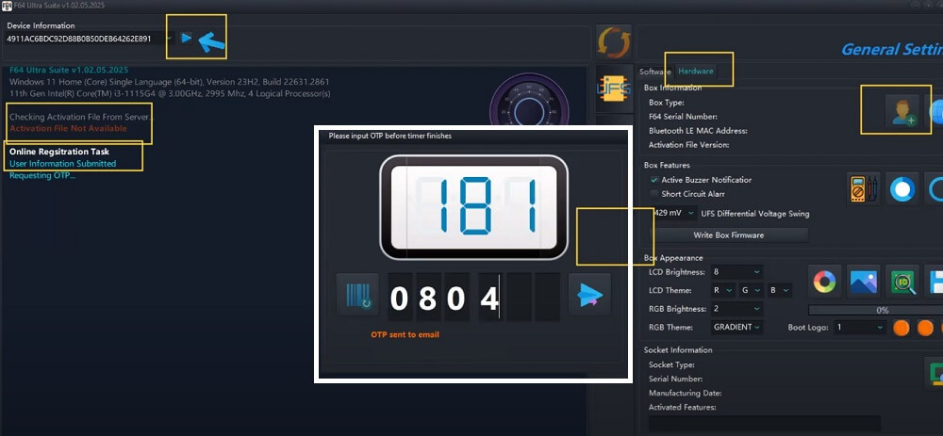This screenshot has width=943, height=436.
Task: Click the 'Device Information' heading
Action: click(41, 25)
